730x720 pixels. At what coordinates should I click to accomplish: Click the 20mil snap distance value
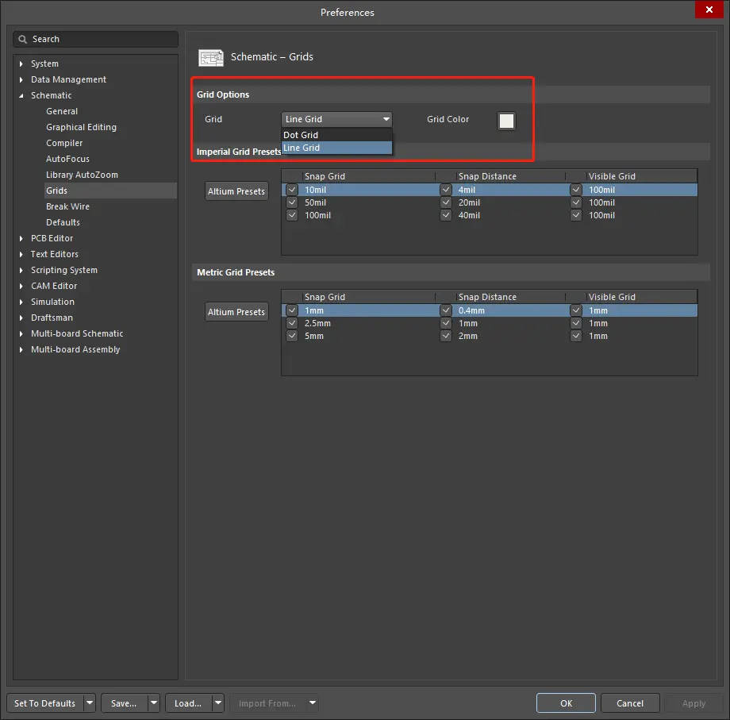pos(469,202)
